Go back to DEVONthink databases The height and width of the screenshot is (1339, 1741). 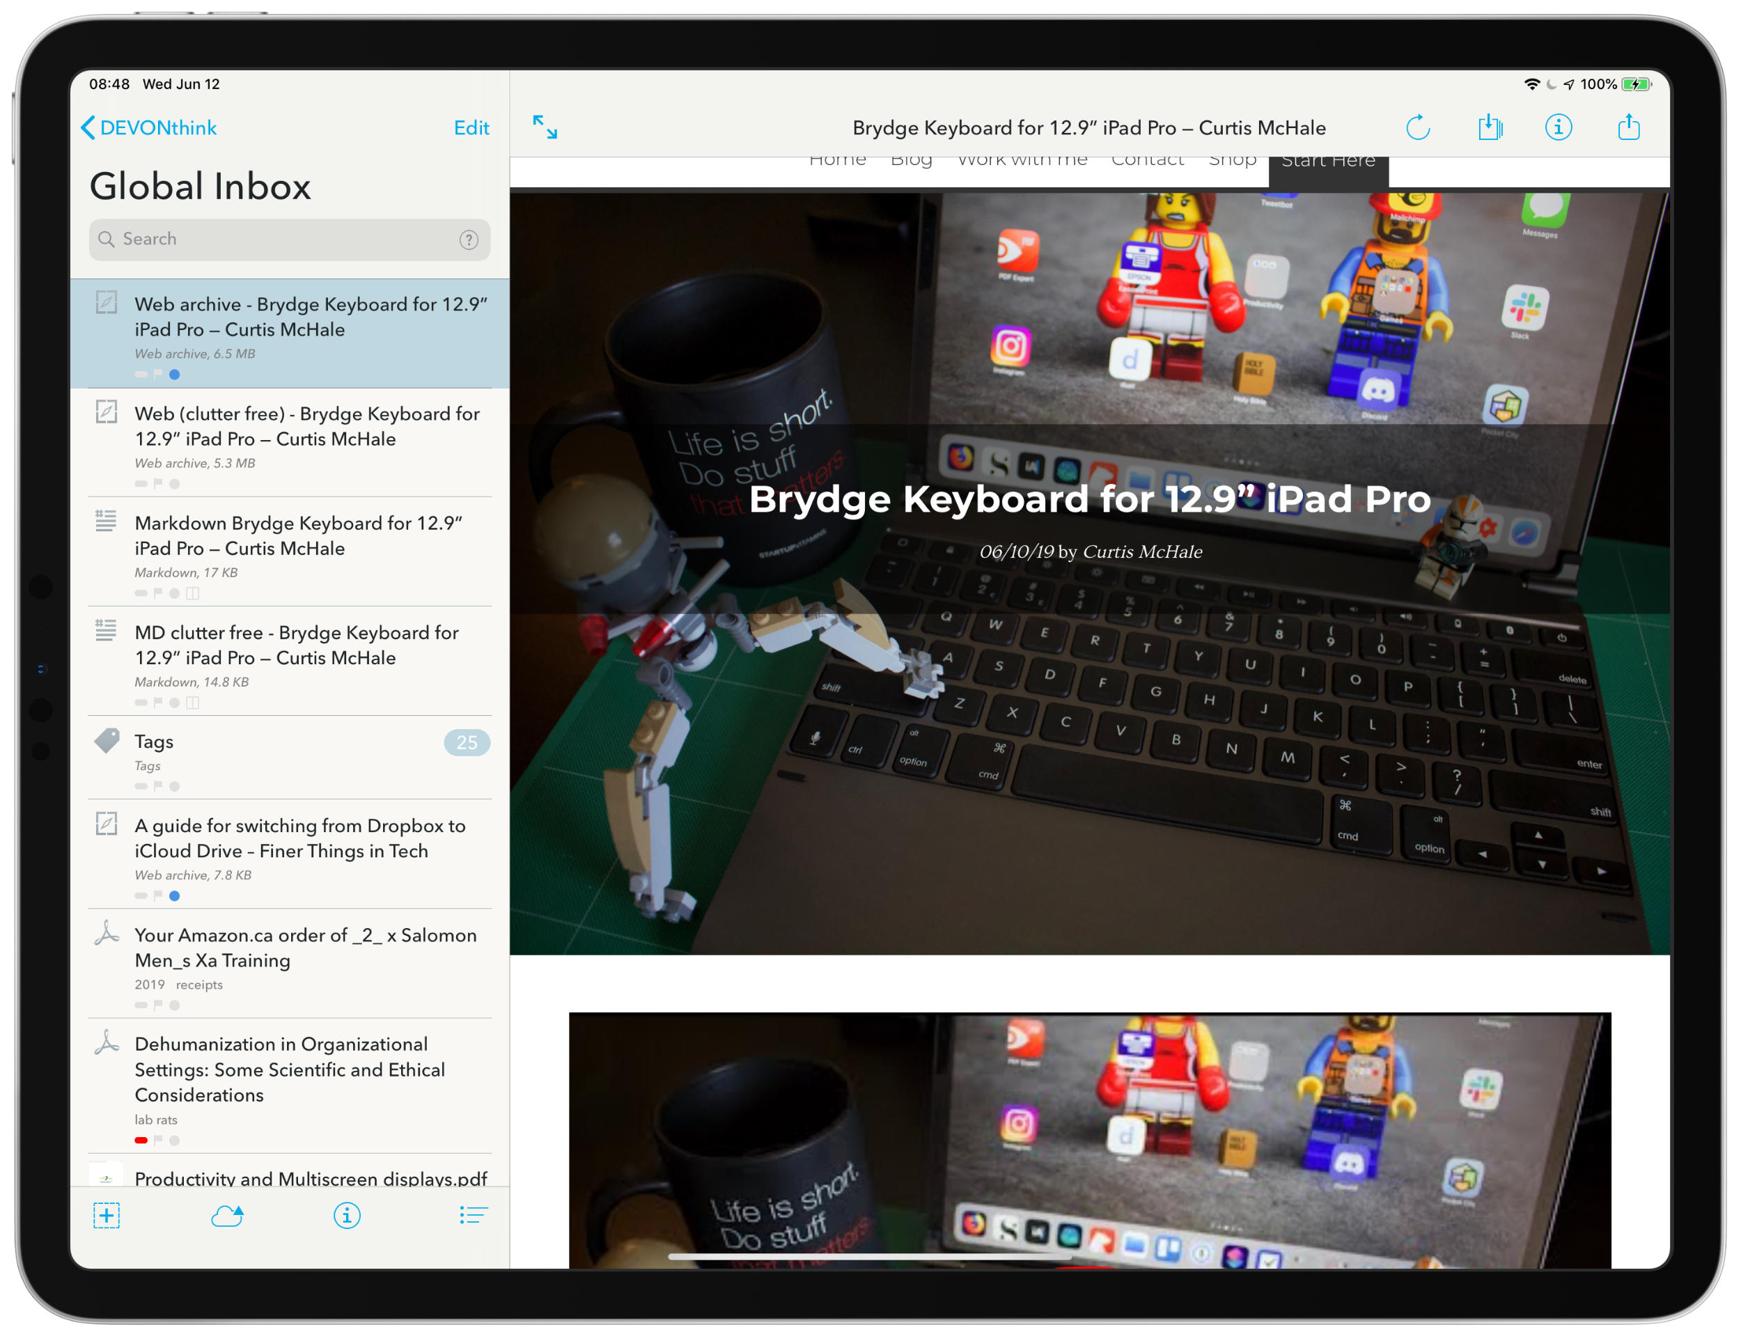[x=149, y=127]
